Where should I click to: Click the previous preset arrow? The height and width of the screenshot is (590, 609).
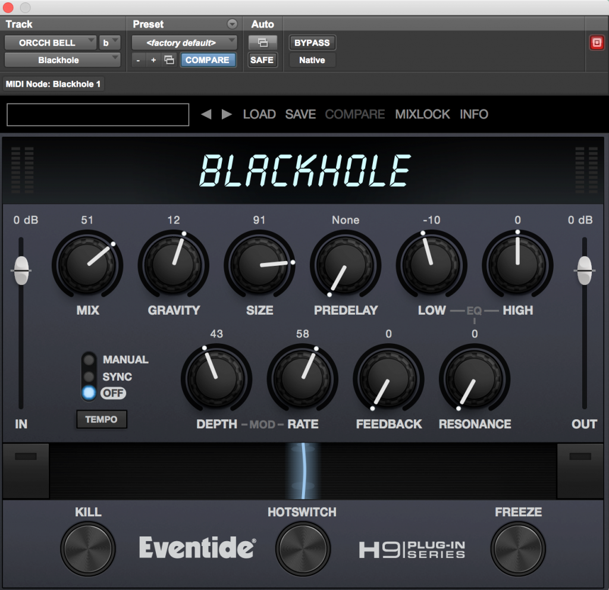point(206,114)
